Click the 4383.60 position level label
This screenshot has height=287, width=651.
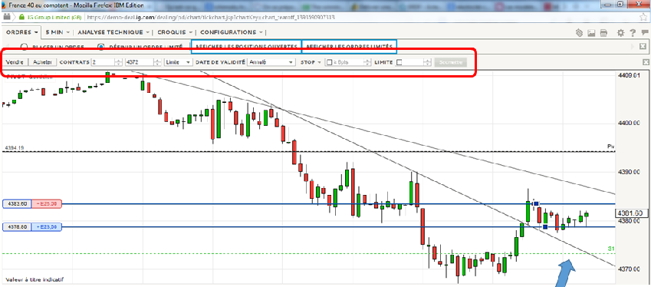point(17,204)
